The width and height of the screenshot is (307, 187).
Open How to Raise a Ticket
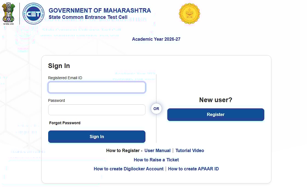pos(156,160)
